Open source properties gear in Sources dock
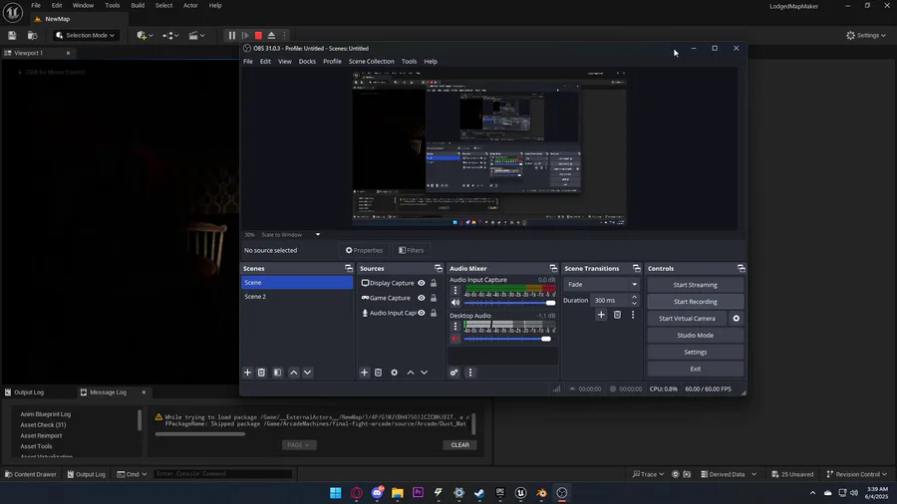This screenshot has height=504, width=897. click(x=394, y=373)
